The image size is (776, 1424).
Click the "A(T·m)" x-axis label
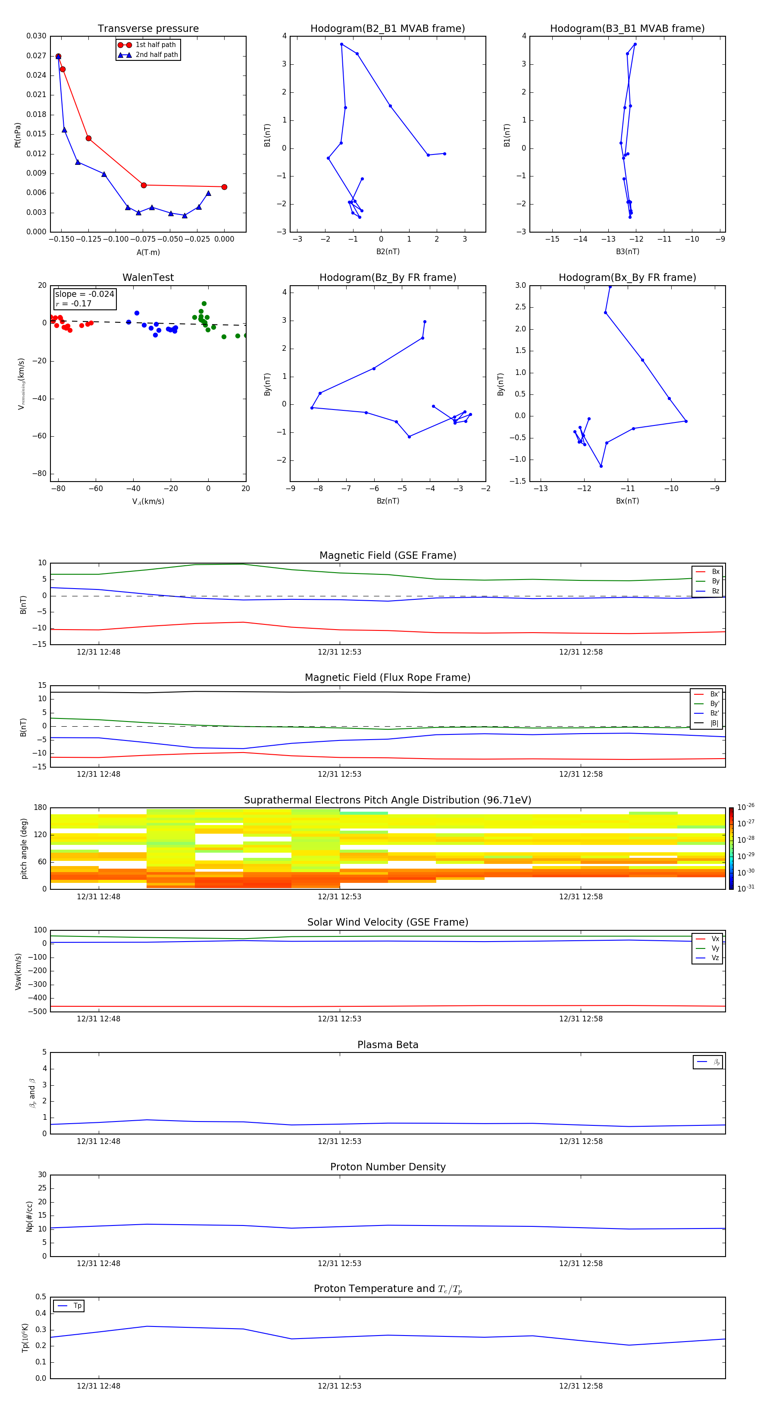click(x=148, y=252)
